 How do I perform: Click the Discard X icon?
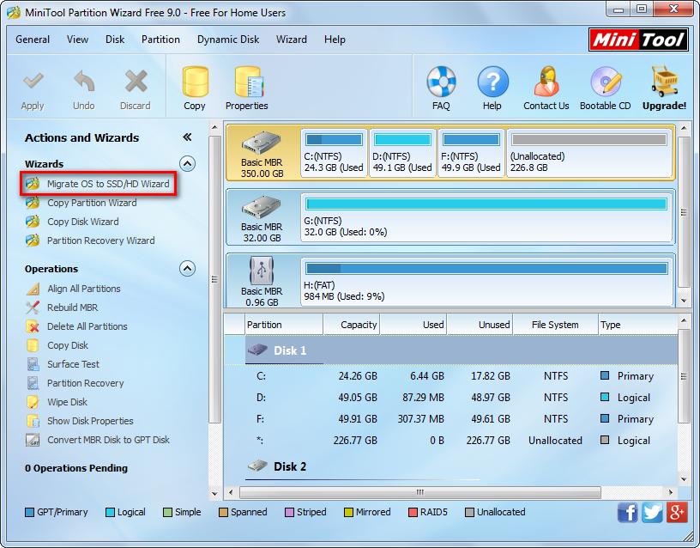[x=136, y=81]
